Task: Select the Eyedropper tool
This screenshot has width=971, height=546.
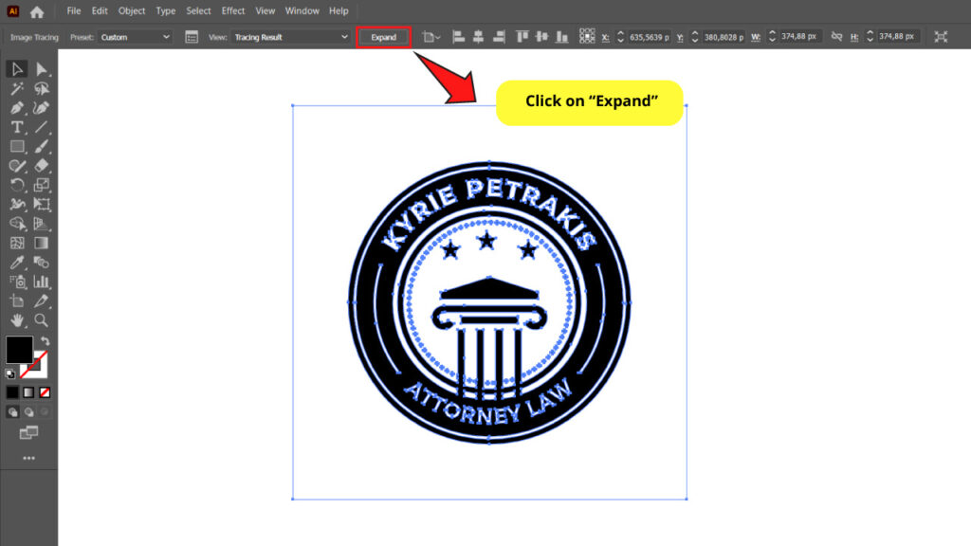Action: (17, 263)
